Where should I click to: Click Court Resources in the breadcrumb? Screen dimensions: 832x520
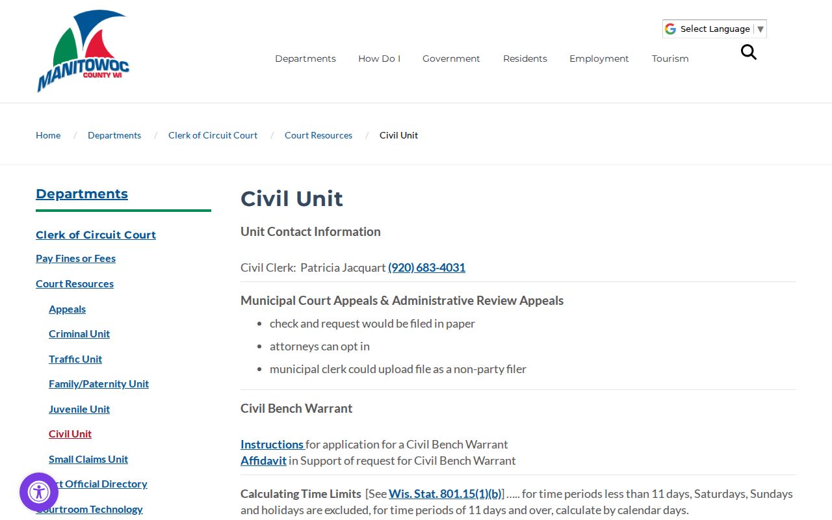coord(318,135)
